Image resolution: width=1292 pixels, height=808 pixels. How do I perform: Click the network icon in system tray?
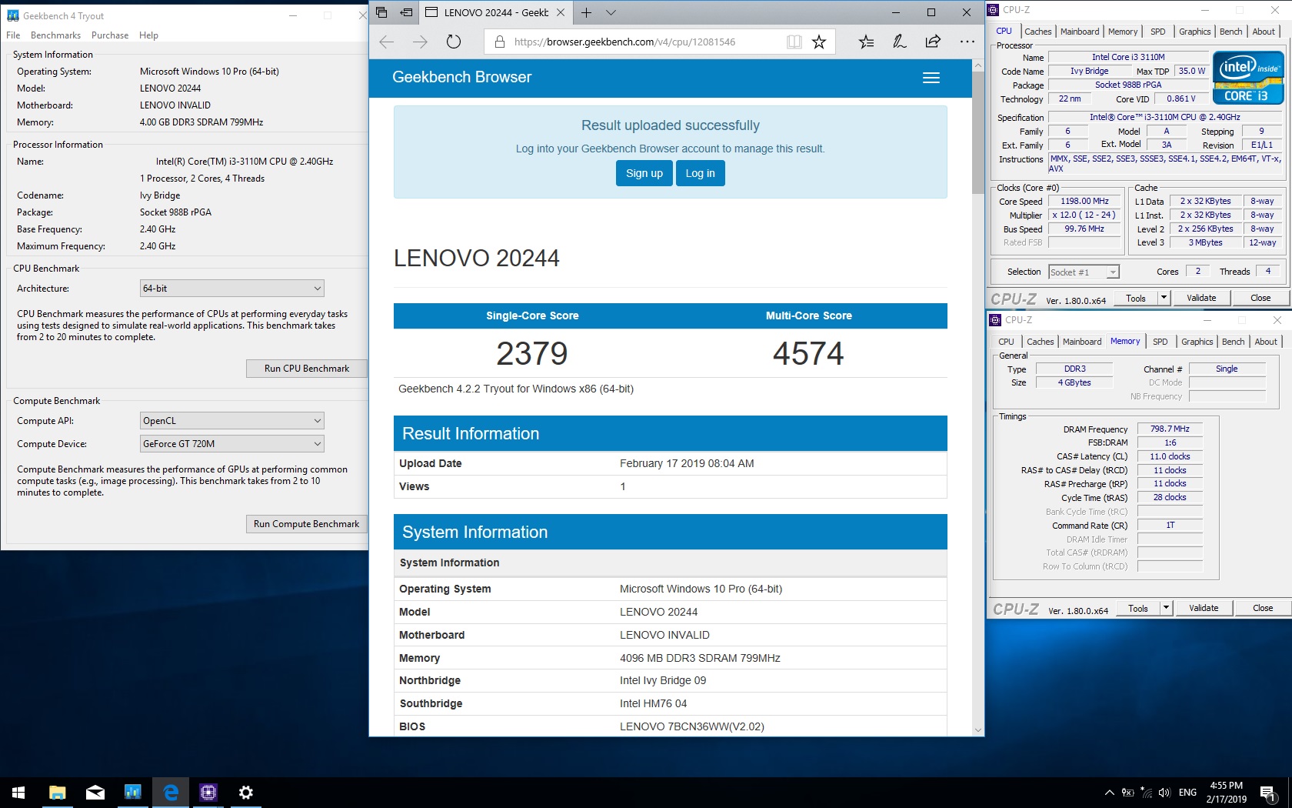click(x=1146, y=793)
